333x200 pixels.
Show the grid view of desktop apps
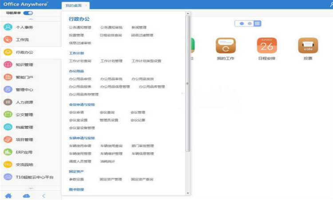257,24
